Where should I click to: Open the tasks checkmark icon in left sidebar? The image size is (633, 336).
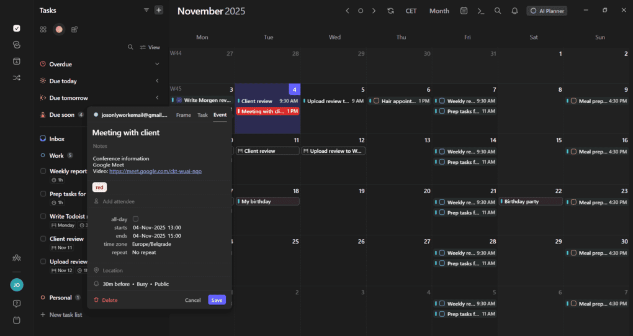point(17,29)
